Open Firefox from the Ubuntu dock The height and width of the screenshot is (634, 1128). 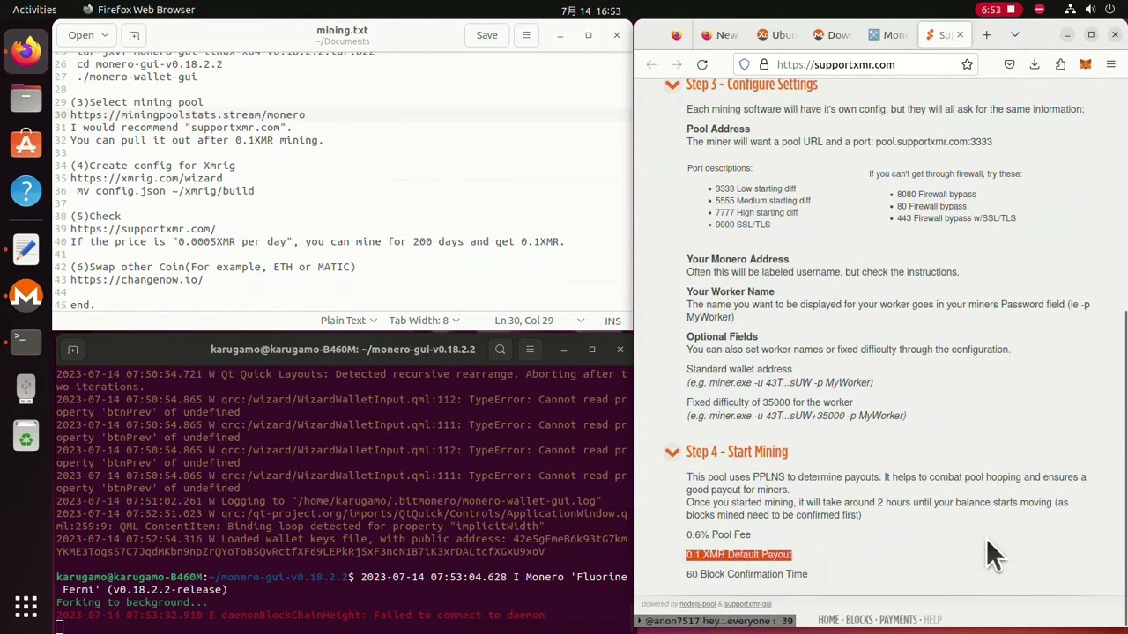[26, 50]
